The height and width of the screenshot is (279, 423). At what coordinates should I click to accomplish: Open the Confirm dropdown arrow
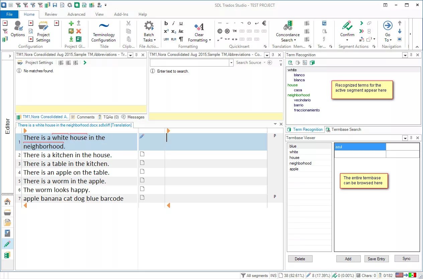347,40
